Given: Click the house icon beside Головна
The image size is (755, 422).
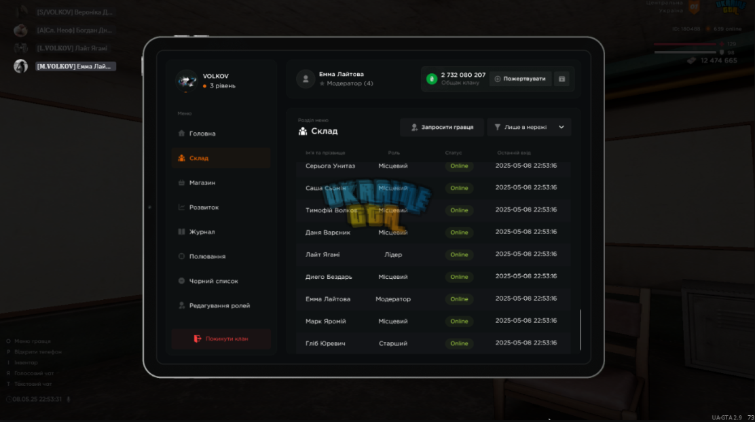Looking at the screenshot, I should (x=181, y=133).
